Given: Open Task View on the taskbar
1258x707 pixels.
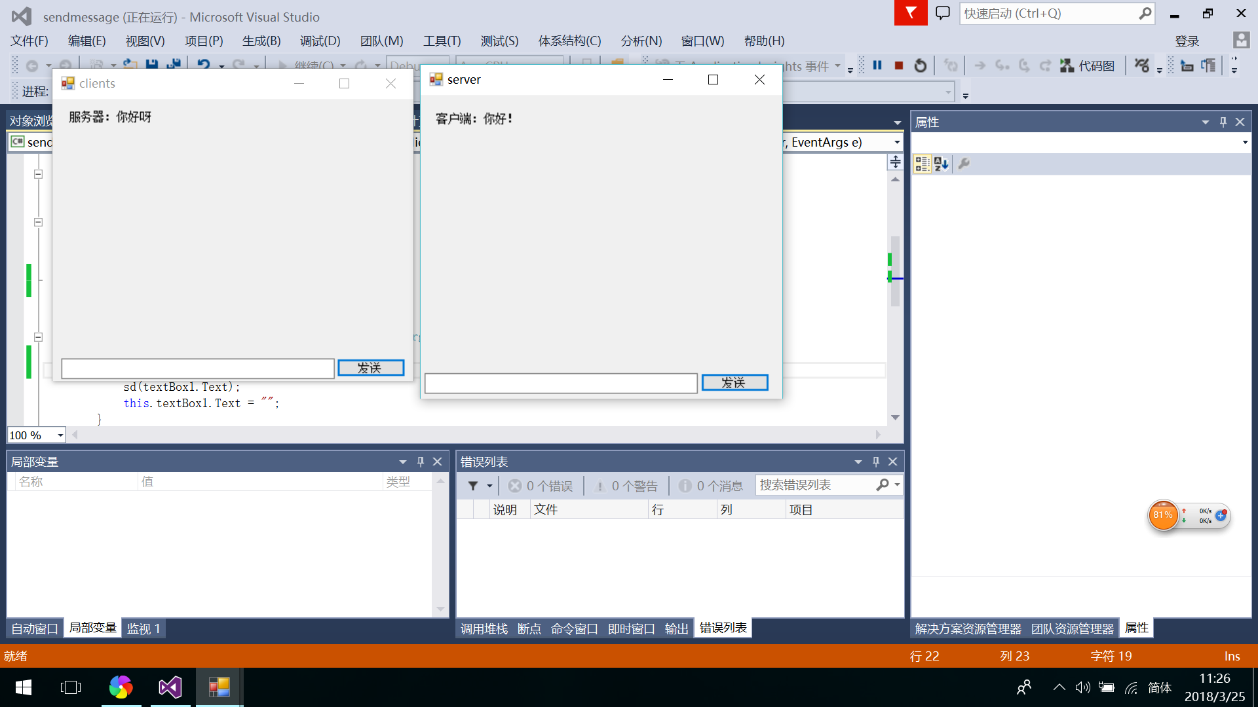Looking at the screenshot, I should click(x=71, y=687).
